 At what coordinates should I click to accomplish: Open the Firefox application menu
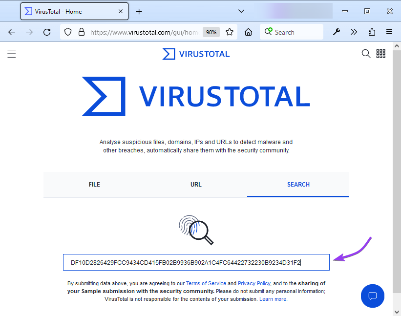tap(389, 32)
